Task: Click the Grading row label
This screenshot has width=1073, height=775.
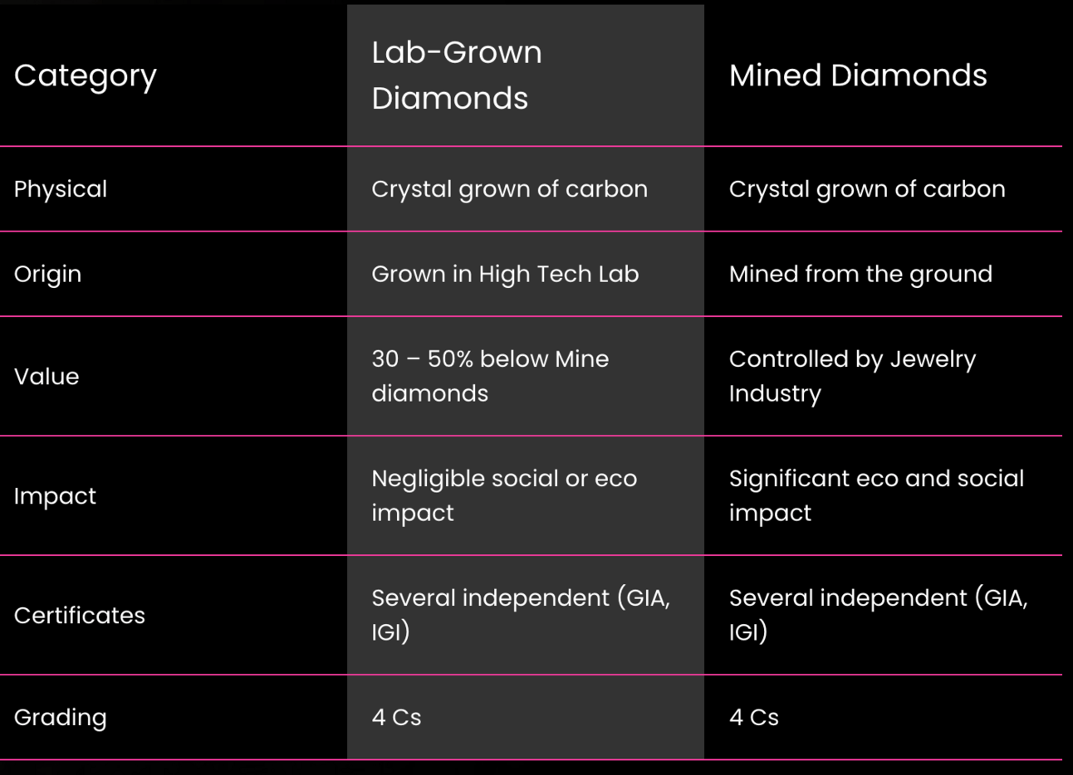Action: 61,718
